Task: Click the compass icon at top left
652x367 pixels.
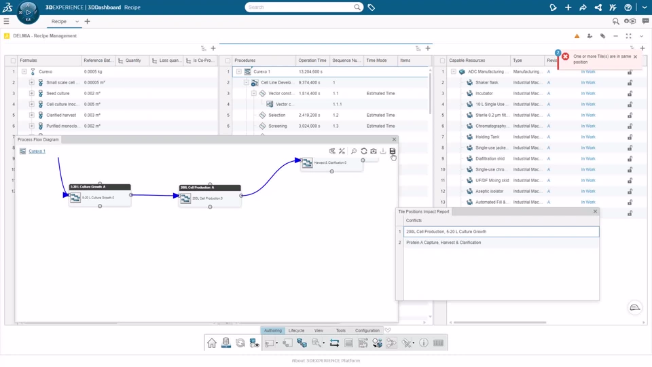Action: coord(28,12)
